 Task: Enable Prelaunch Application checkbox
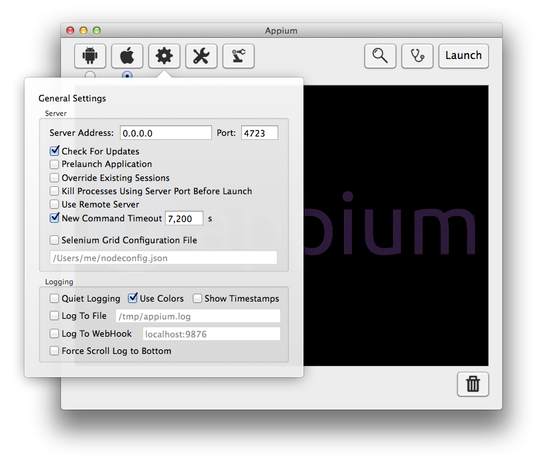click(54, 164)
